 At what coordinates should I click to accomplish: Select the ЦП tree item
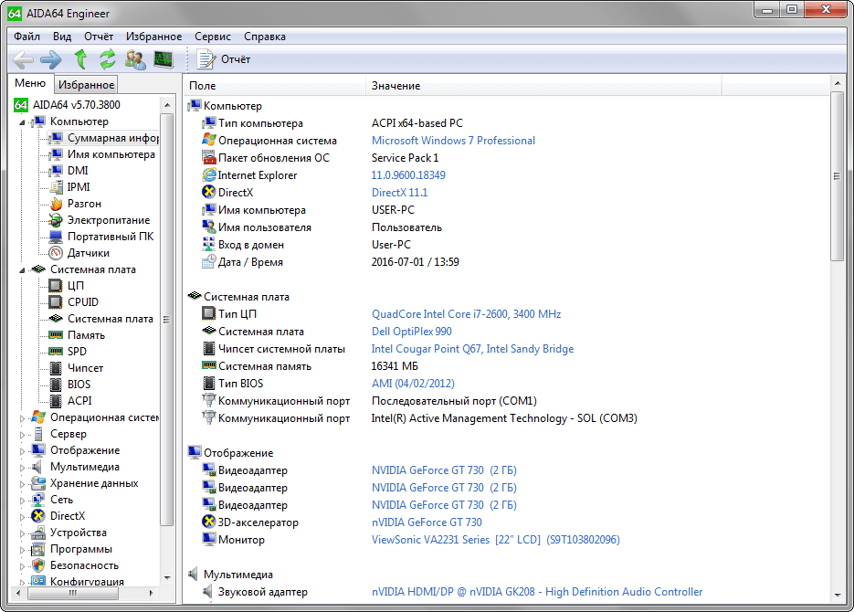pos(76,286)
